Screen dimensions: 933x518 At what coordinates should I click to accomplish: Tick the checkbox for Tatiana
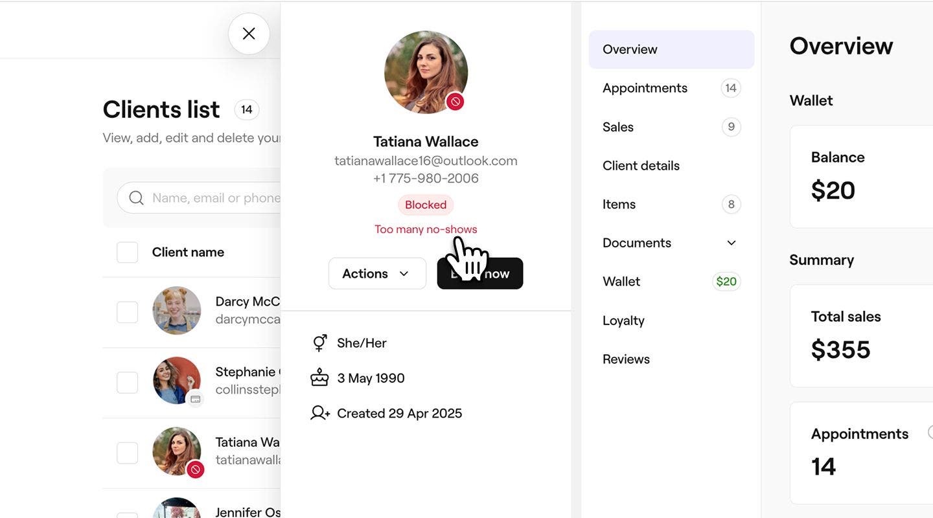[x=128, y=453]
